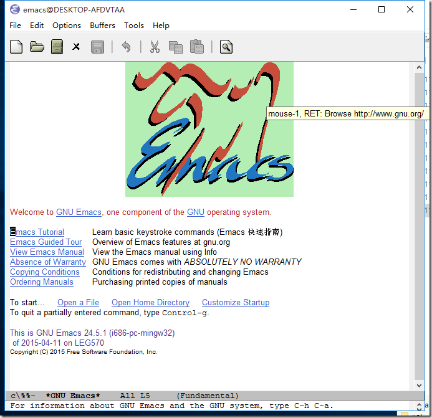
Task: Click the GNU link before 'operating system'
Action: click(196, 212)
